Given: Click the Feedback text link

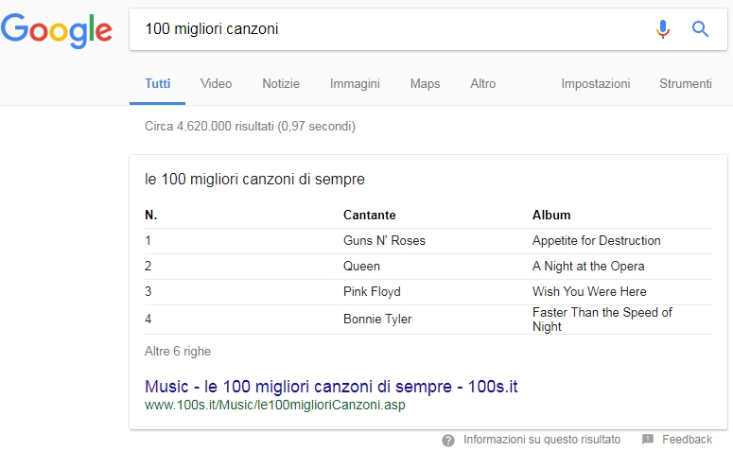Looking at the screenshot, I should (687, 440).
